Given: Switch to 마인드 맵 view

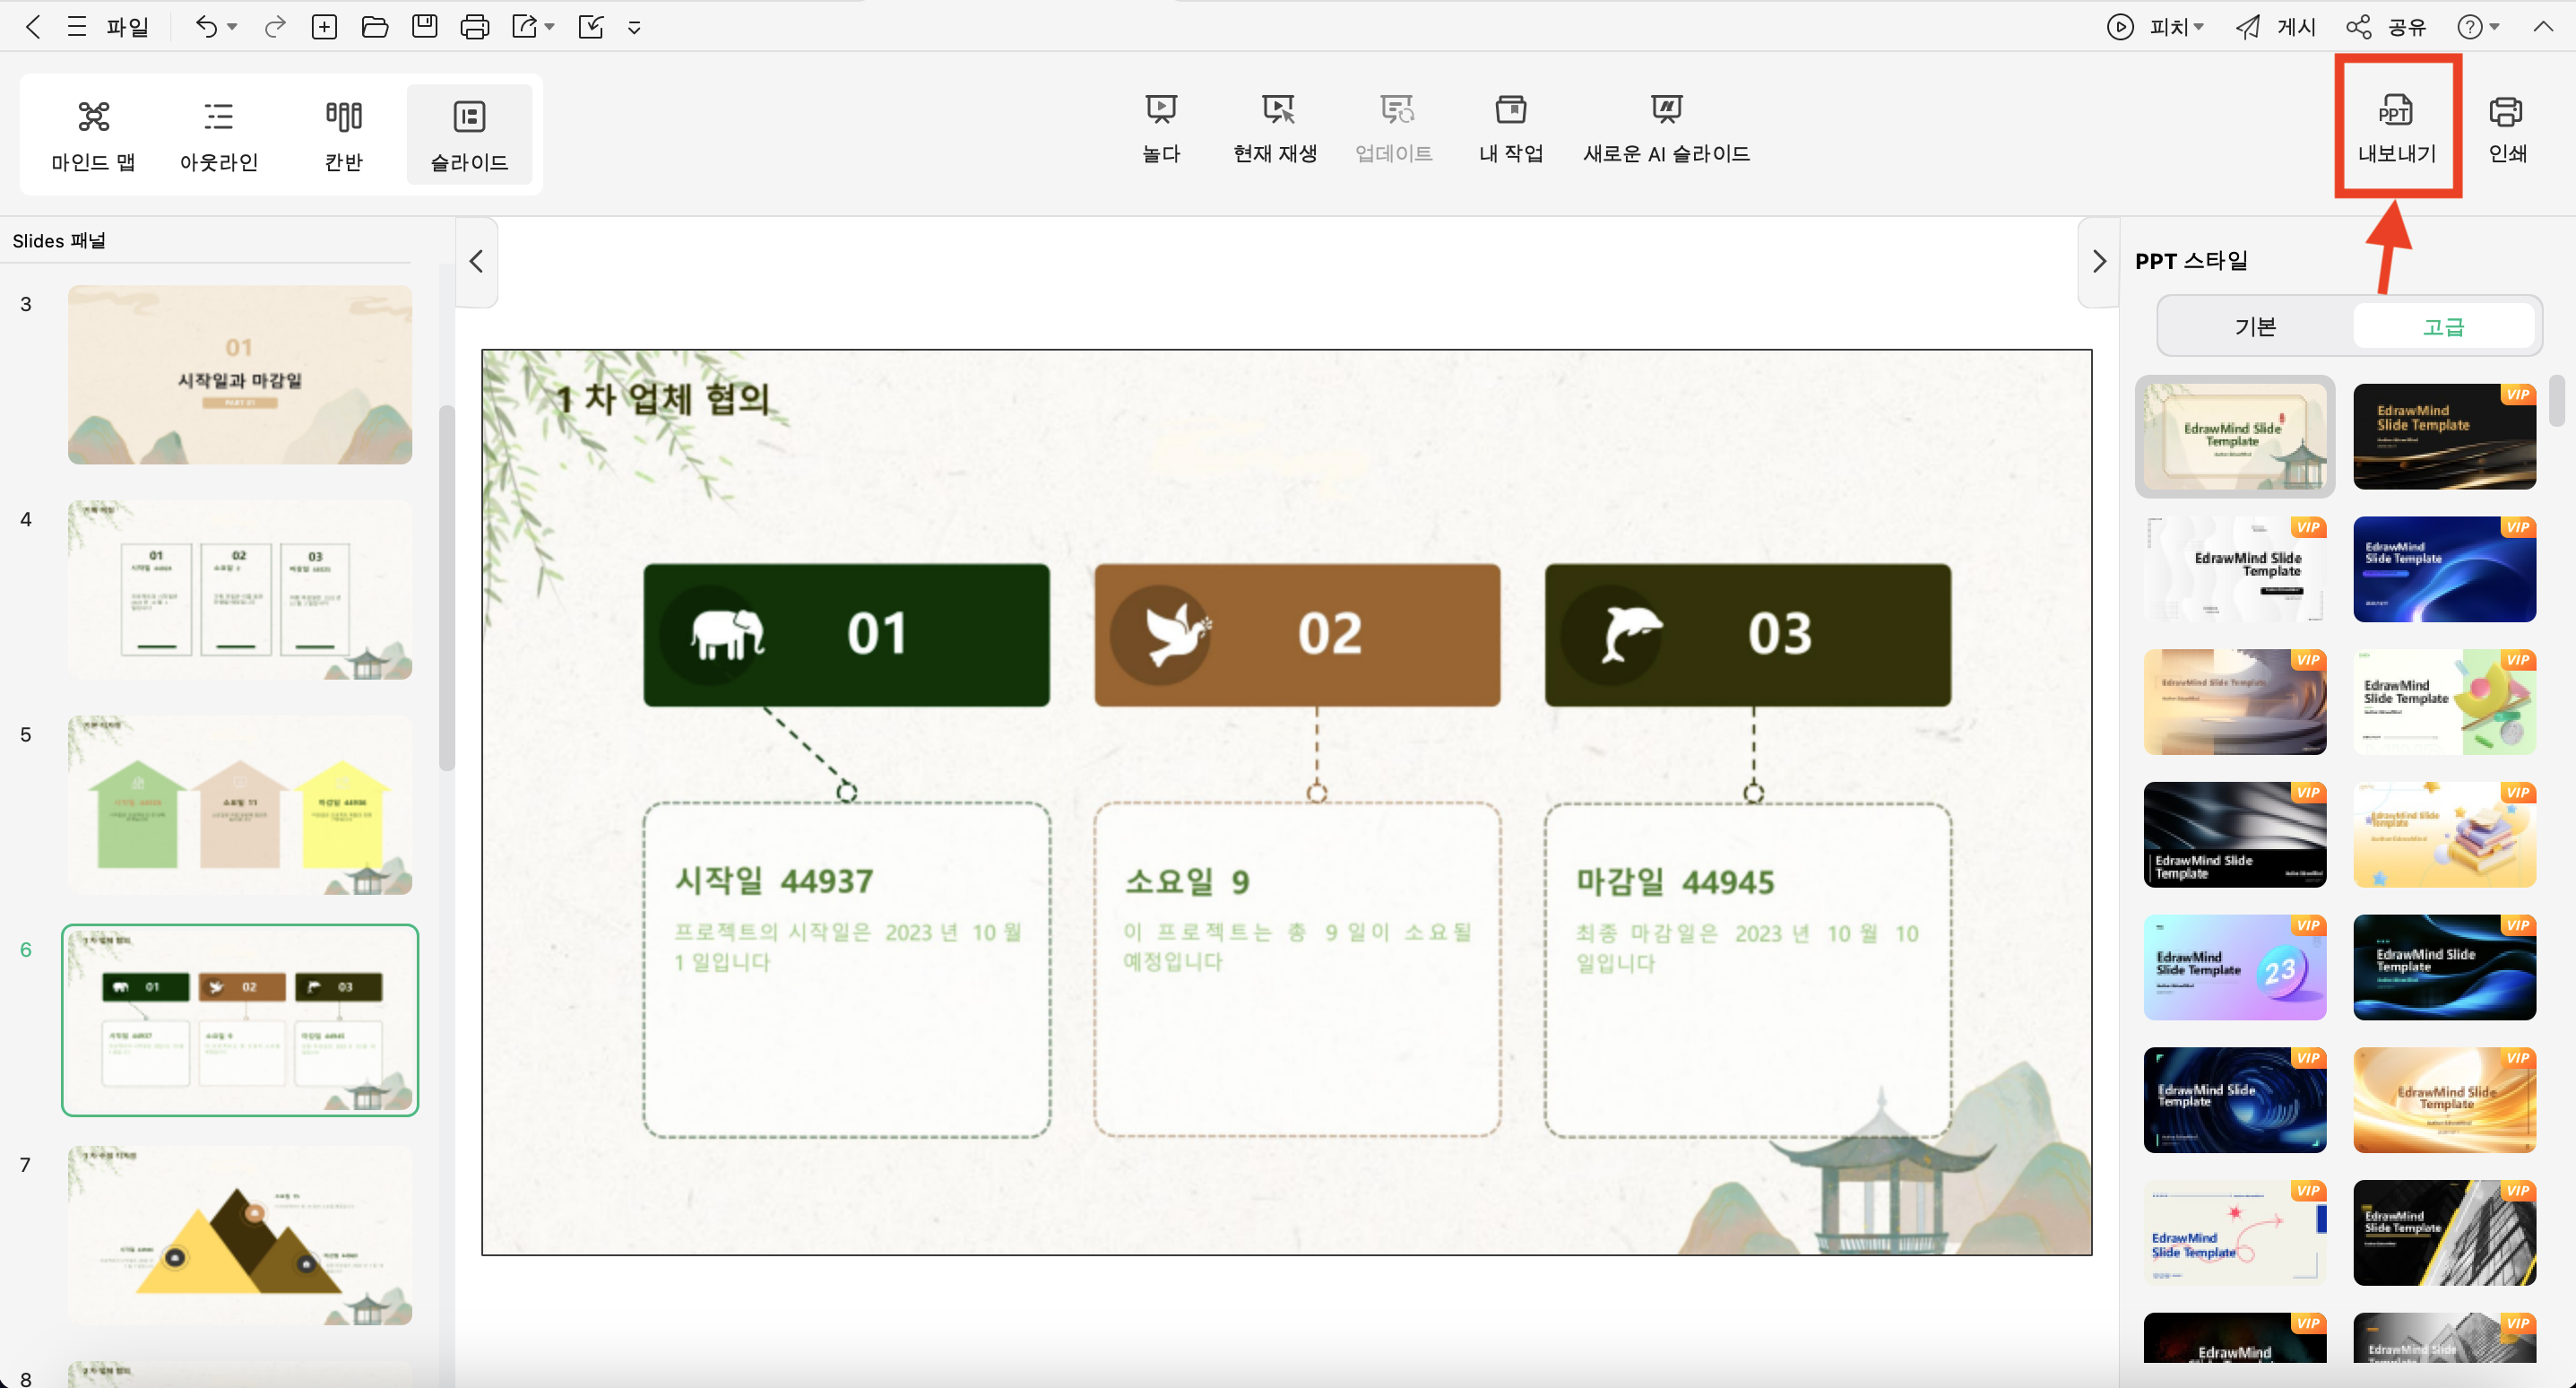Looking at the screenshot, I should point(94,135).
